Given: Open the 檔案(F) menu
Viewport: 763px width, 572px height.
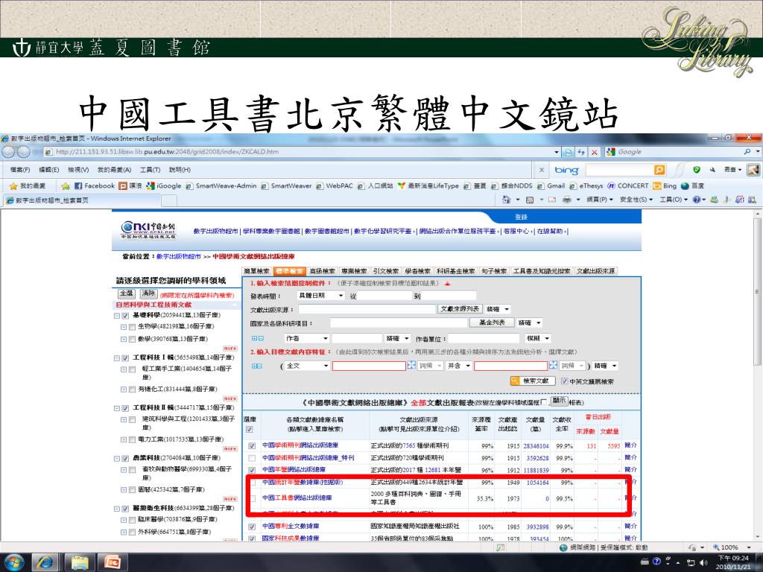Looking at the screenshot, I should tap(20, 170).
